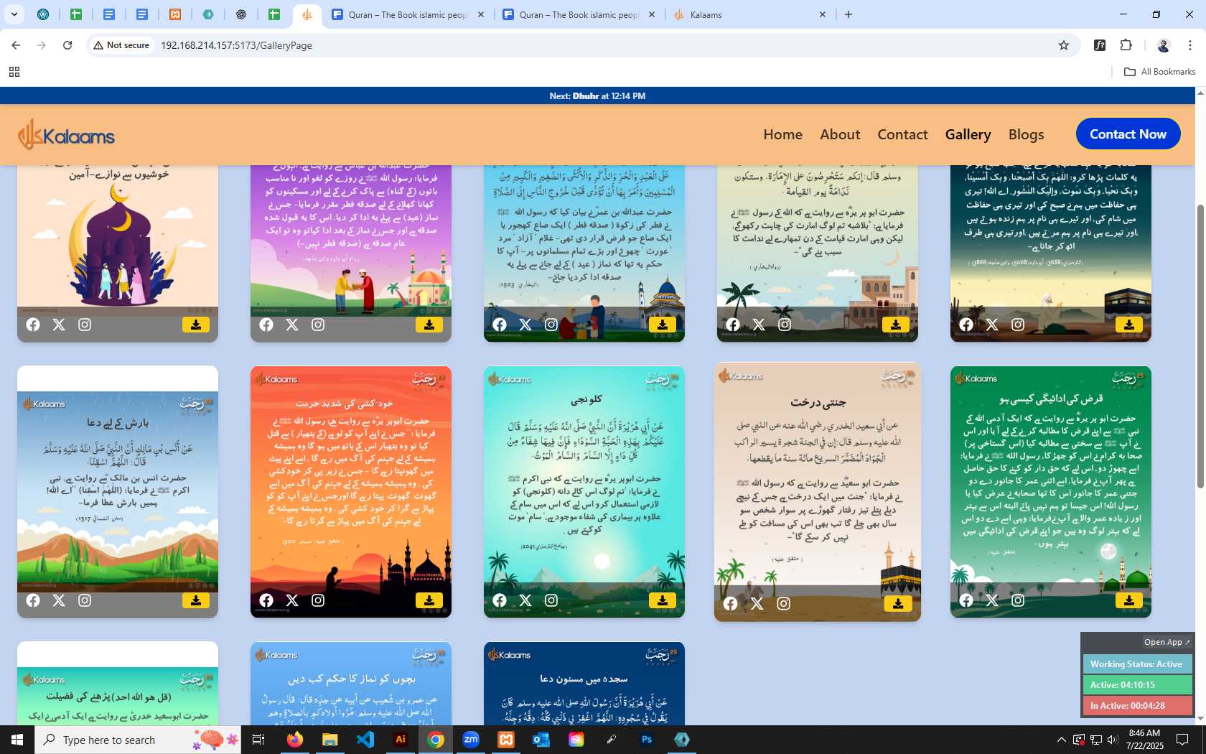The height and width of the screenshot is (754, 1206).
Task: Switch to the first 'Quran – The Book islamic' tab
Action: (x=408, y=14)
